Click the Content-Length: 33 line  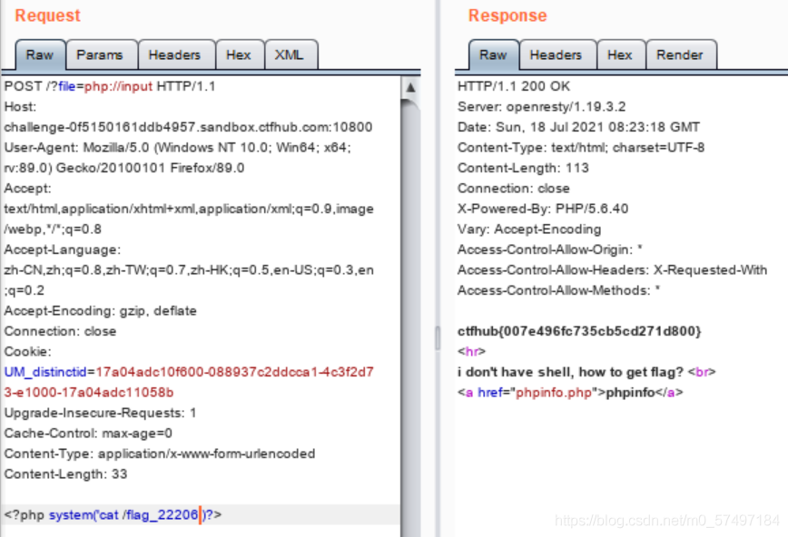tap(65, 474)
